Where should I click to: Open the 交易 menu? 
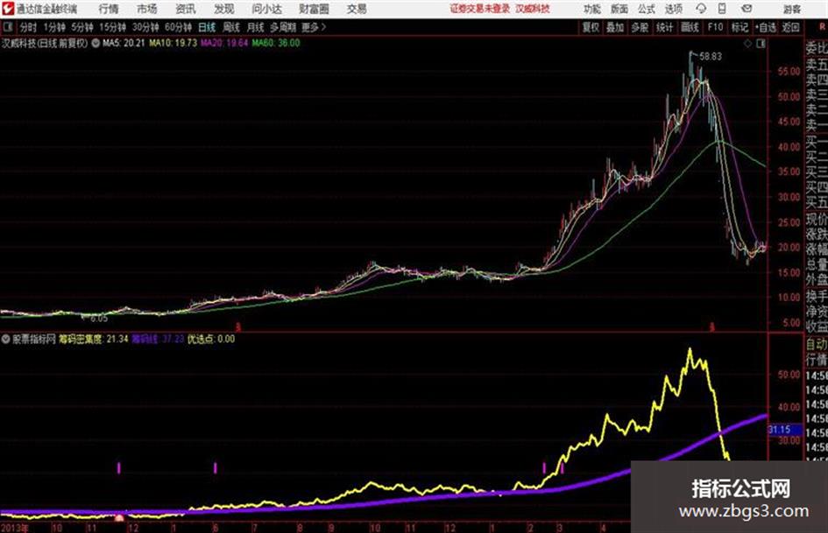coord(357,9)
